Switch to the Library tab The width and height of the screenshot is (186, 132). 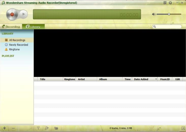pyautogui.click(x=33, y=27)
